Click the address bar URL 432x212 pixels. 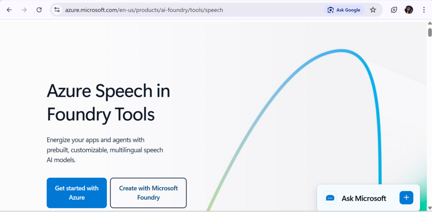pos(144,10)
